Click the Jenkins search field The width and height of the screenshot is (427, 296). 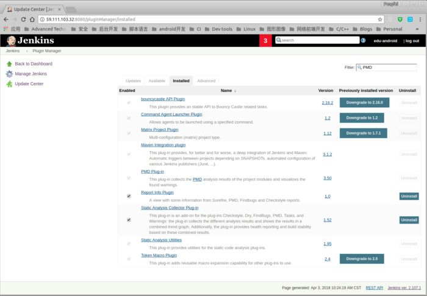(317, 40)
